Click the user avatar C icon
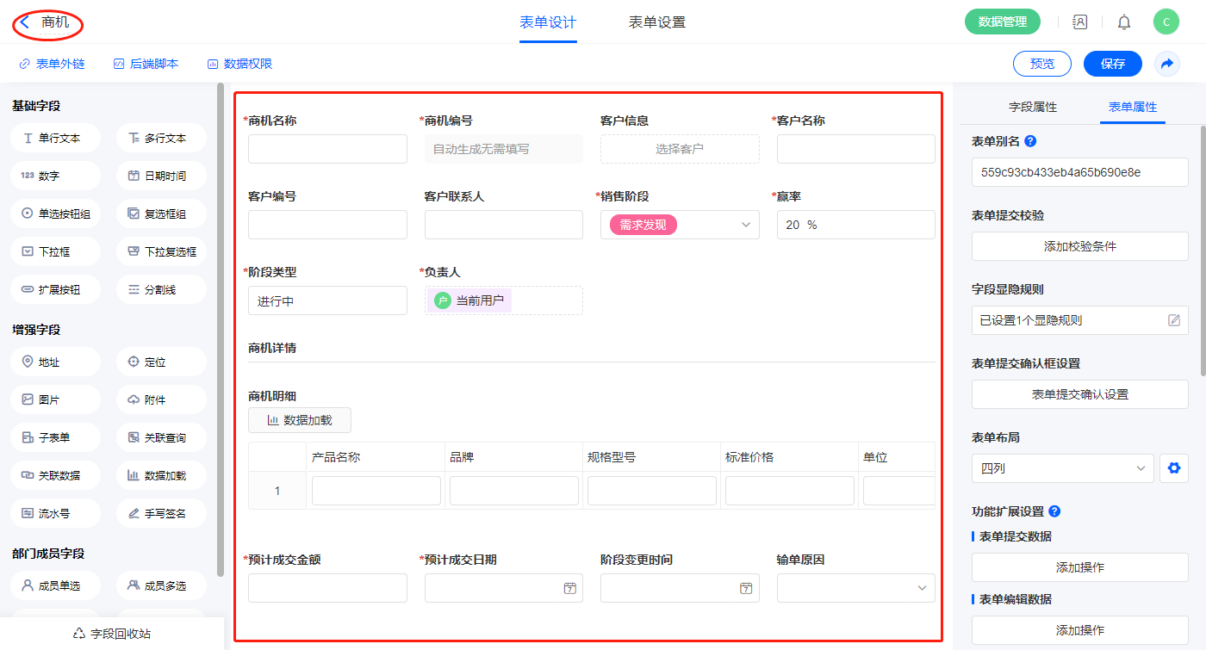 (1166, 22)
